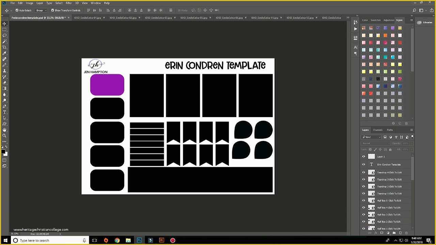This screenshot has width=436, height=245.
Task: Open the Styles panel menu
Action: (x=411, y=20)
